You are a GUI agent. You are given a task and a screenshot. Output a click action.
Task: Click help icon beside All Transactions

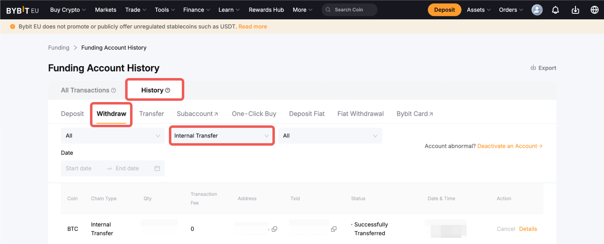click(x=113, y=90)
